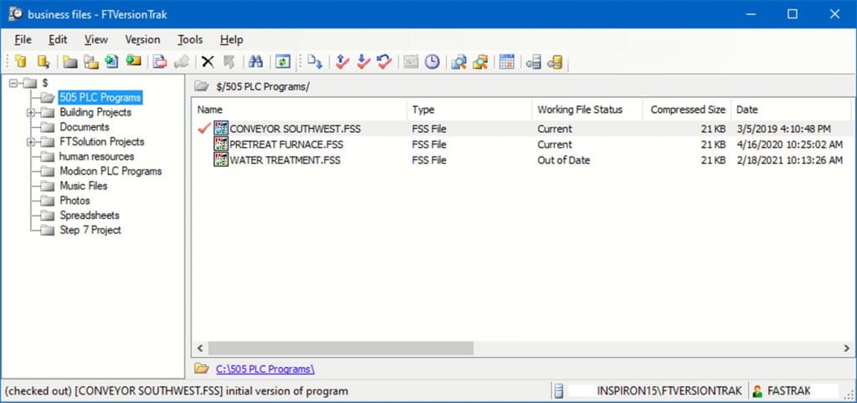This screenshot has width=857, height=403.
Task: Click the undo checkout icon
Action: tap(383, 62)
